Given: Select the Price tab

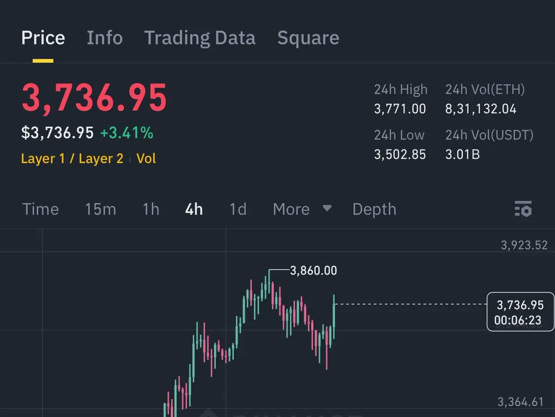Looking at the screenshot, I should (43, 38).
